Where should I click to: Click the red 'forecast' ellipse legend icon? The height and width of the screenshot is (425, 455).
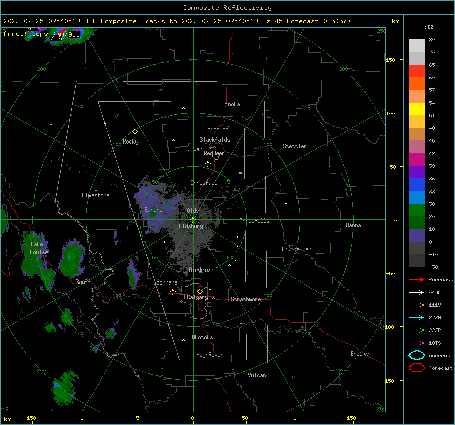pos(417,368)
